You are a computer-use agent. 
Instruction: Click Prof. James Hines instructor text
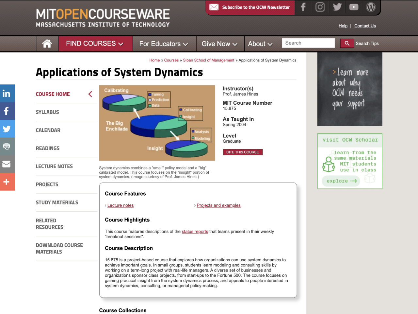click(240, 94)
